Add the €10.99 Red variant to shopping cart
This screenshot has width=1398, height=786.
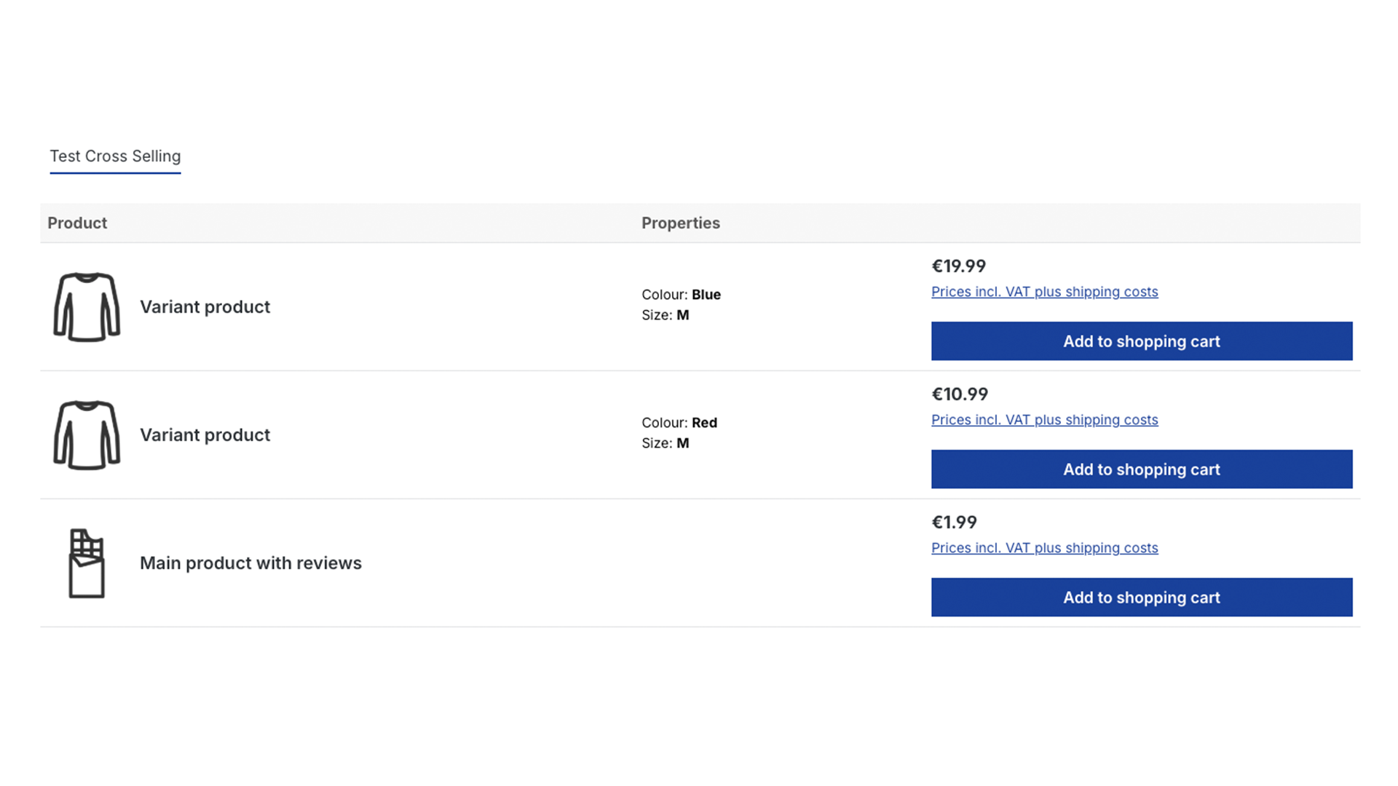[x=1141, y=469]
